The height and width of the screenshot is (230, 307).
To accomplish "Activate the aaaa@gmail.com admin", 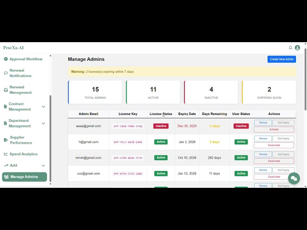I will coord(274,129).
